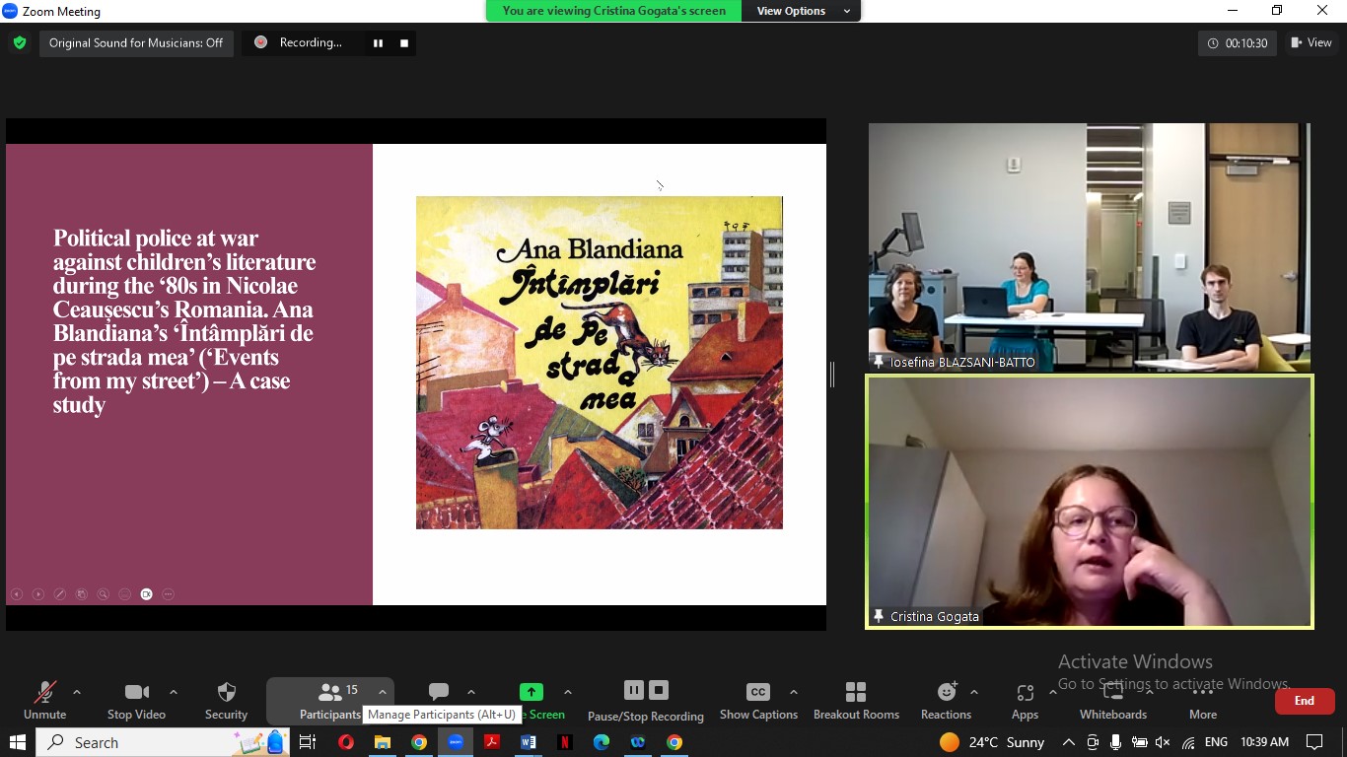Viewport: 1347px width, 757px height.
Task: Open Netflix from taskbar
Action: [x=565, y=742]
